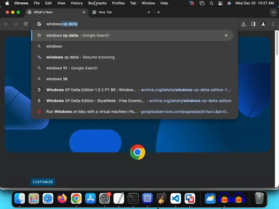Close the New Tab tab
The height and width of the screenshot is (209, 279).
149,12
